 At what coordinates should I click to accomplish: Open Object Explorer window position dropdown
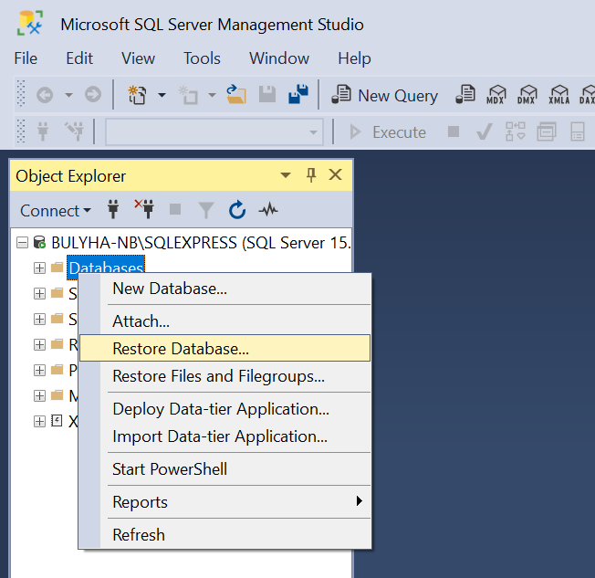[286, 175]
